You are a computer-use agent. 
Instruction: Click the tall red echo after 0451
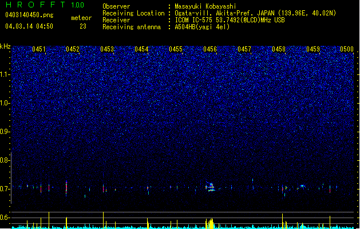[x=66, y=188]
